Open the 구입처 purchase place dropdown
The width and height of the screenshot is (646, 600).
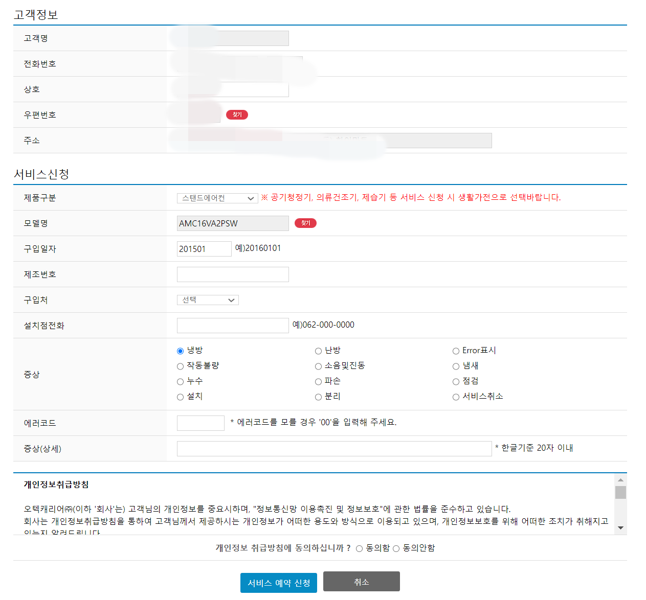tap(207, 299)
